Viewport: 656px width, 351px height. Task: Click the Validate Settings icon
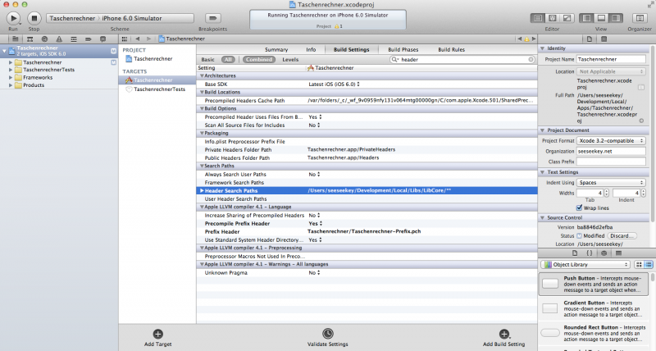327,334
